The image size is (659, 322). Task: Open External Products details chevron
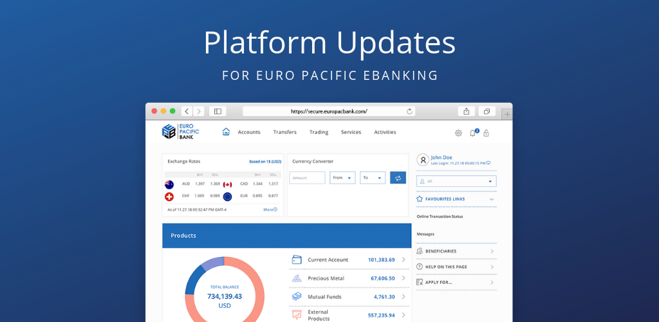[x=404, y=316]
